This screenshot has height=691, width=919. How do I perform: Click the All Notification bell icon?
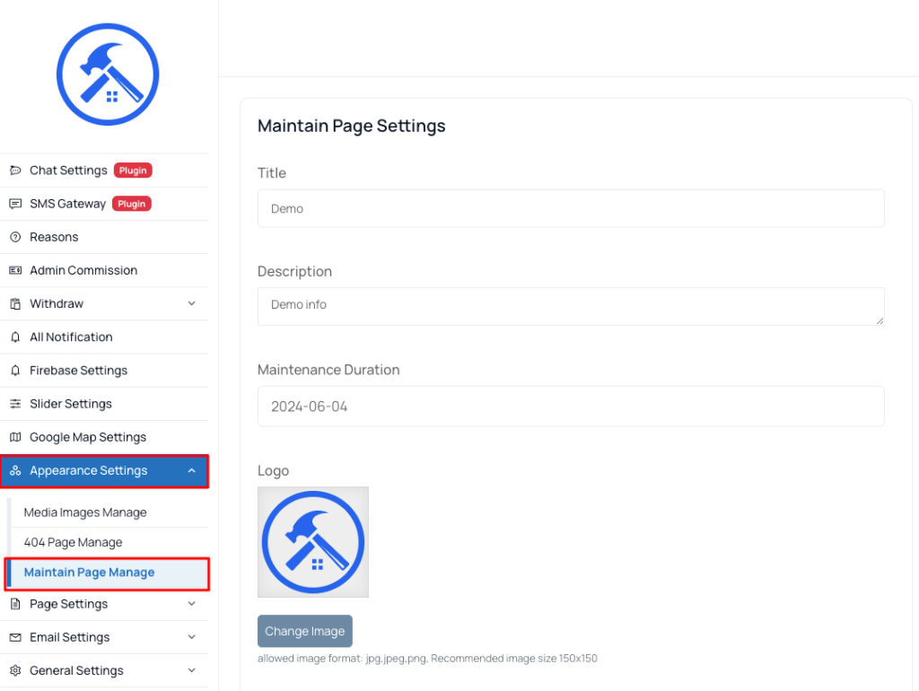15,337
